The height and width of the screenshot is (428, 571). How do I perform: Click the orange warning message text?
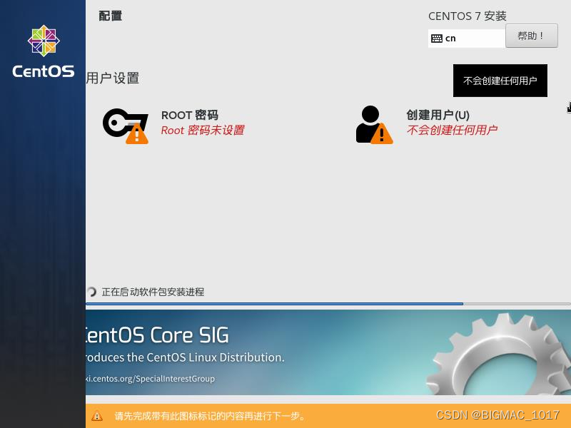click(211, 416)
